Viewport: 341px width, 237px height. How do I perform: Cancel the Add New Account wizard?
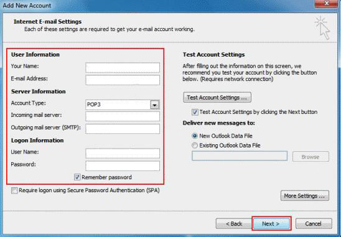pos(314,223)
